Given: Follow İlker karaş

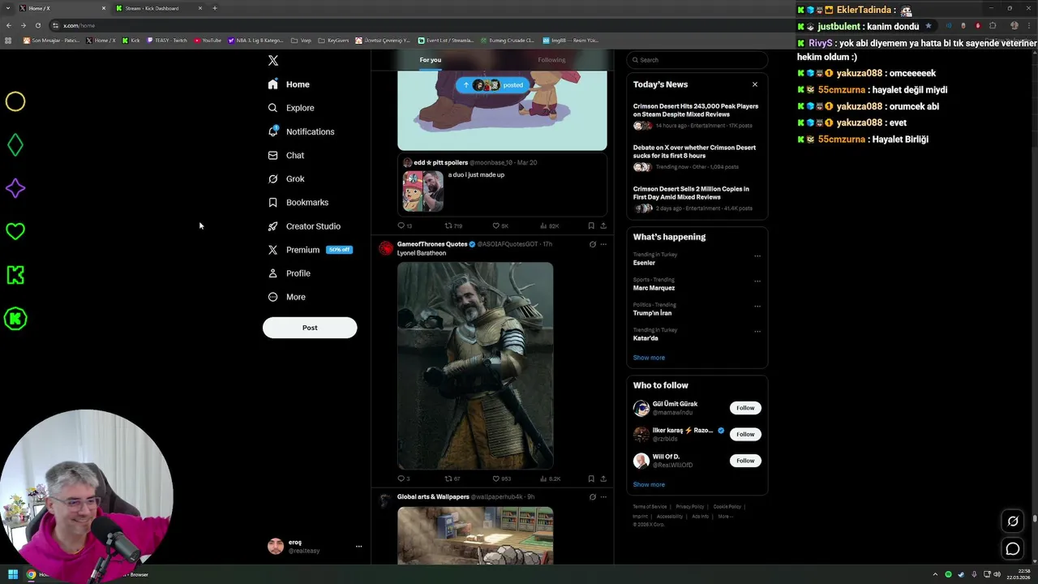Looking at the screenshot, I should point(745,434).
